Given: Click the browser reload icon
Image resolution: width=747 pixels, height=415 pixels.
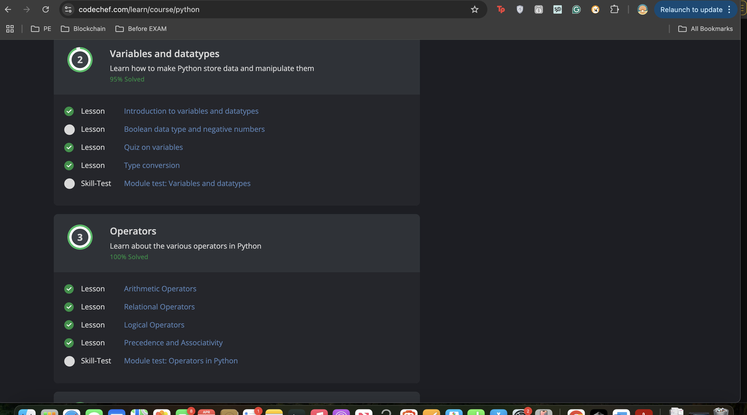Looking at the screenshot, I should pyautogui.click(x=46, y=9).
